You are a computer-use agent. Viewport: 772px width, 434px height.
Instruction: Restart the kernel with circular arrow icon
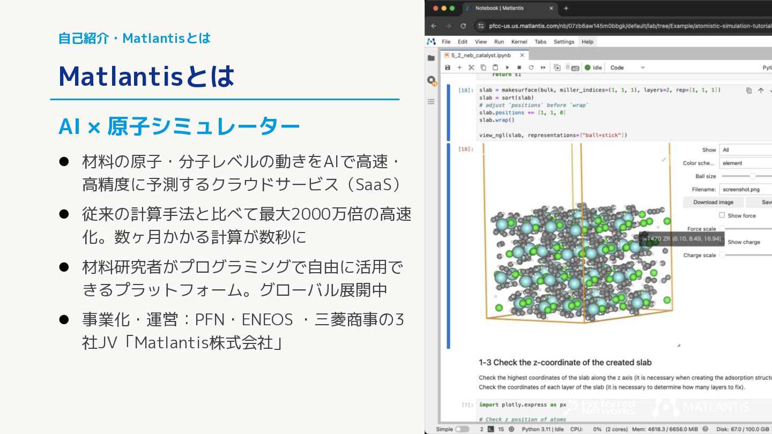531,68
